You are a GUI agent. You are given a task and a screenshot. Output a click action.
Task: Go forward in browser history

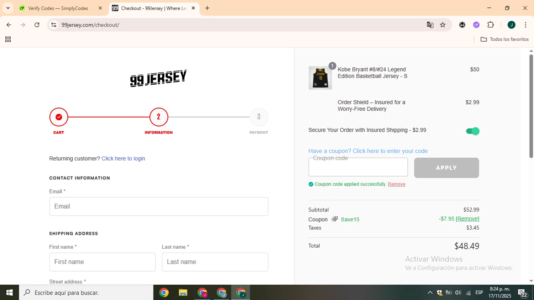click(x=23, y=25)
